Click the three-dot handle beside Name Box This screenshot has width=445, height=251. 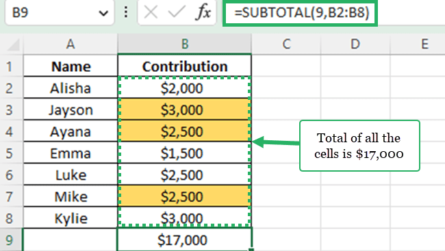[126, 12]
